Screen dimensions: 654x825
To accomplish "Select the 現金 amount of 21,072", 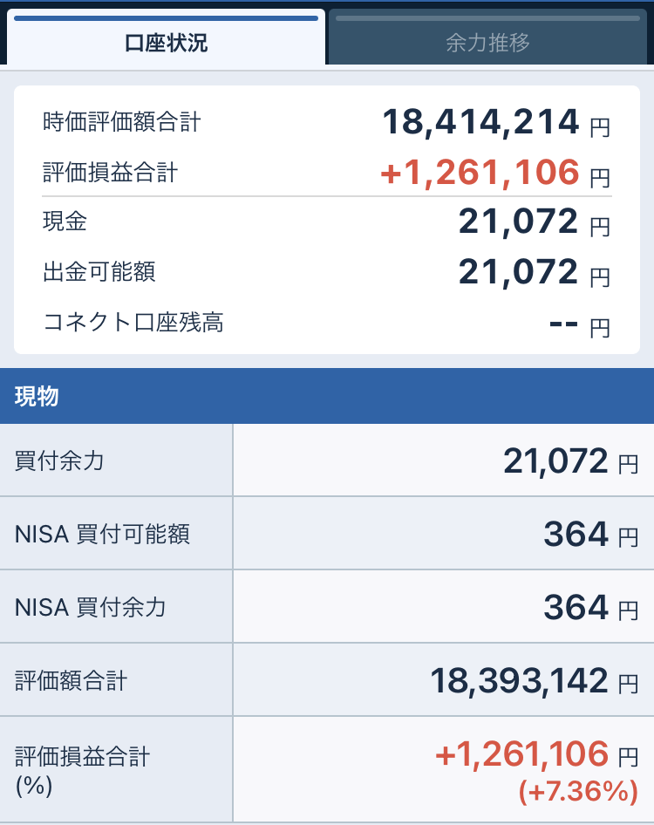I will (x=518, y=222).
